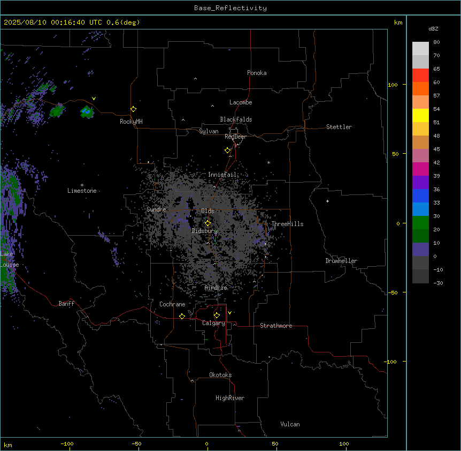Viewport: 461px width, 451px height.
Task: Pick the orange 57-60 dBZ legend color
Action: pos(420,88)
